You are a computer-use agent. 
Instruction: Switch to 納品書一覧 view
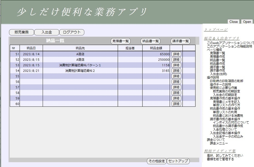pos(151,41)
